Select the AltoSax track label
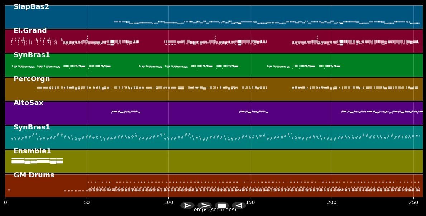The image size is (426, 216). [28, 103]
